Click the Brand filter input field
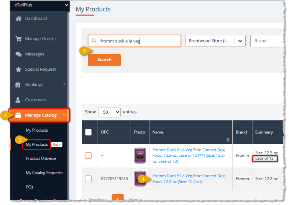289x205 pixels. click(267, 41)
